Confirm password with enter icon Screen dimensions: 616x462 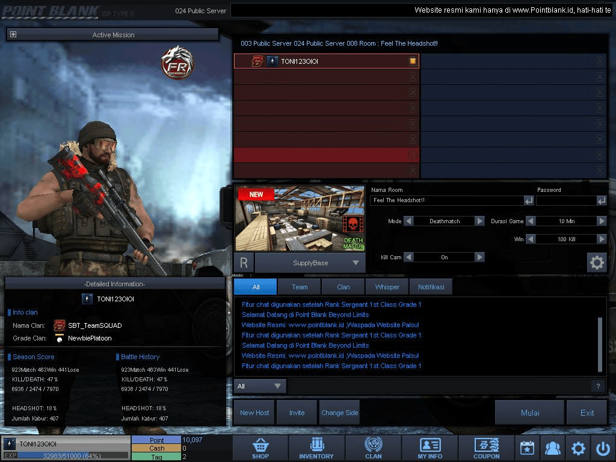pyautogui.click(x=602, y=201)
